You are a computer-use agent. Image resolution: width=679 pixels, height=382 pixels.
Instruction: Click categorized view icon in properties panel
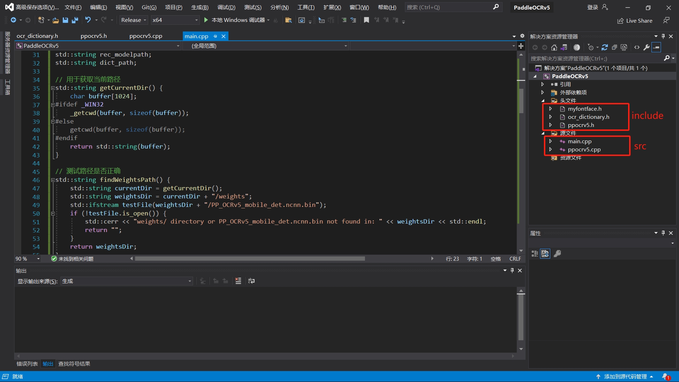[535, 254]
